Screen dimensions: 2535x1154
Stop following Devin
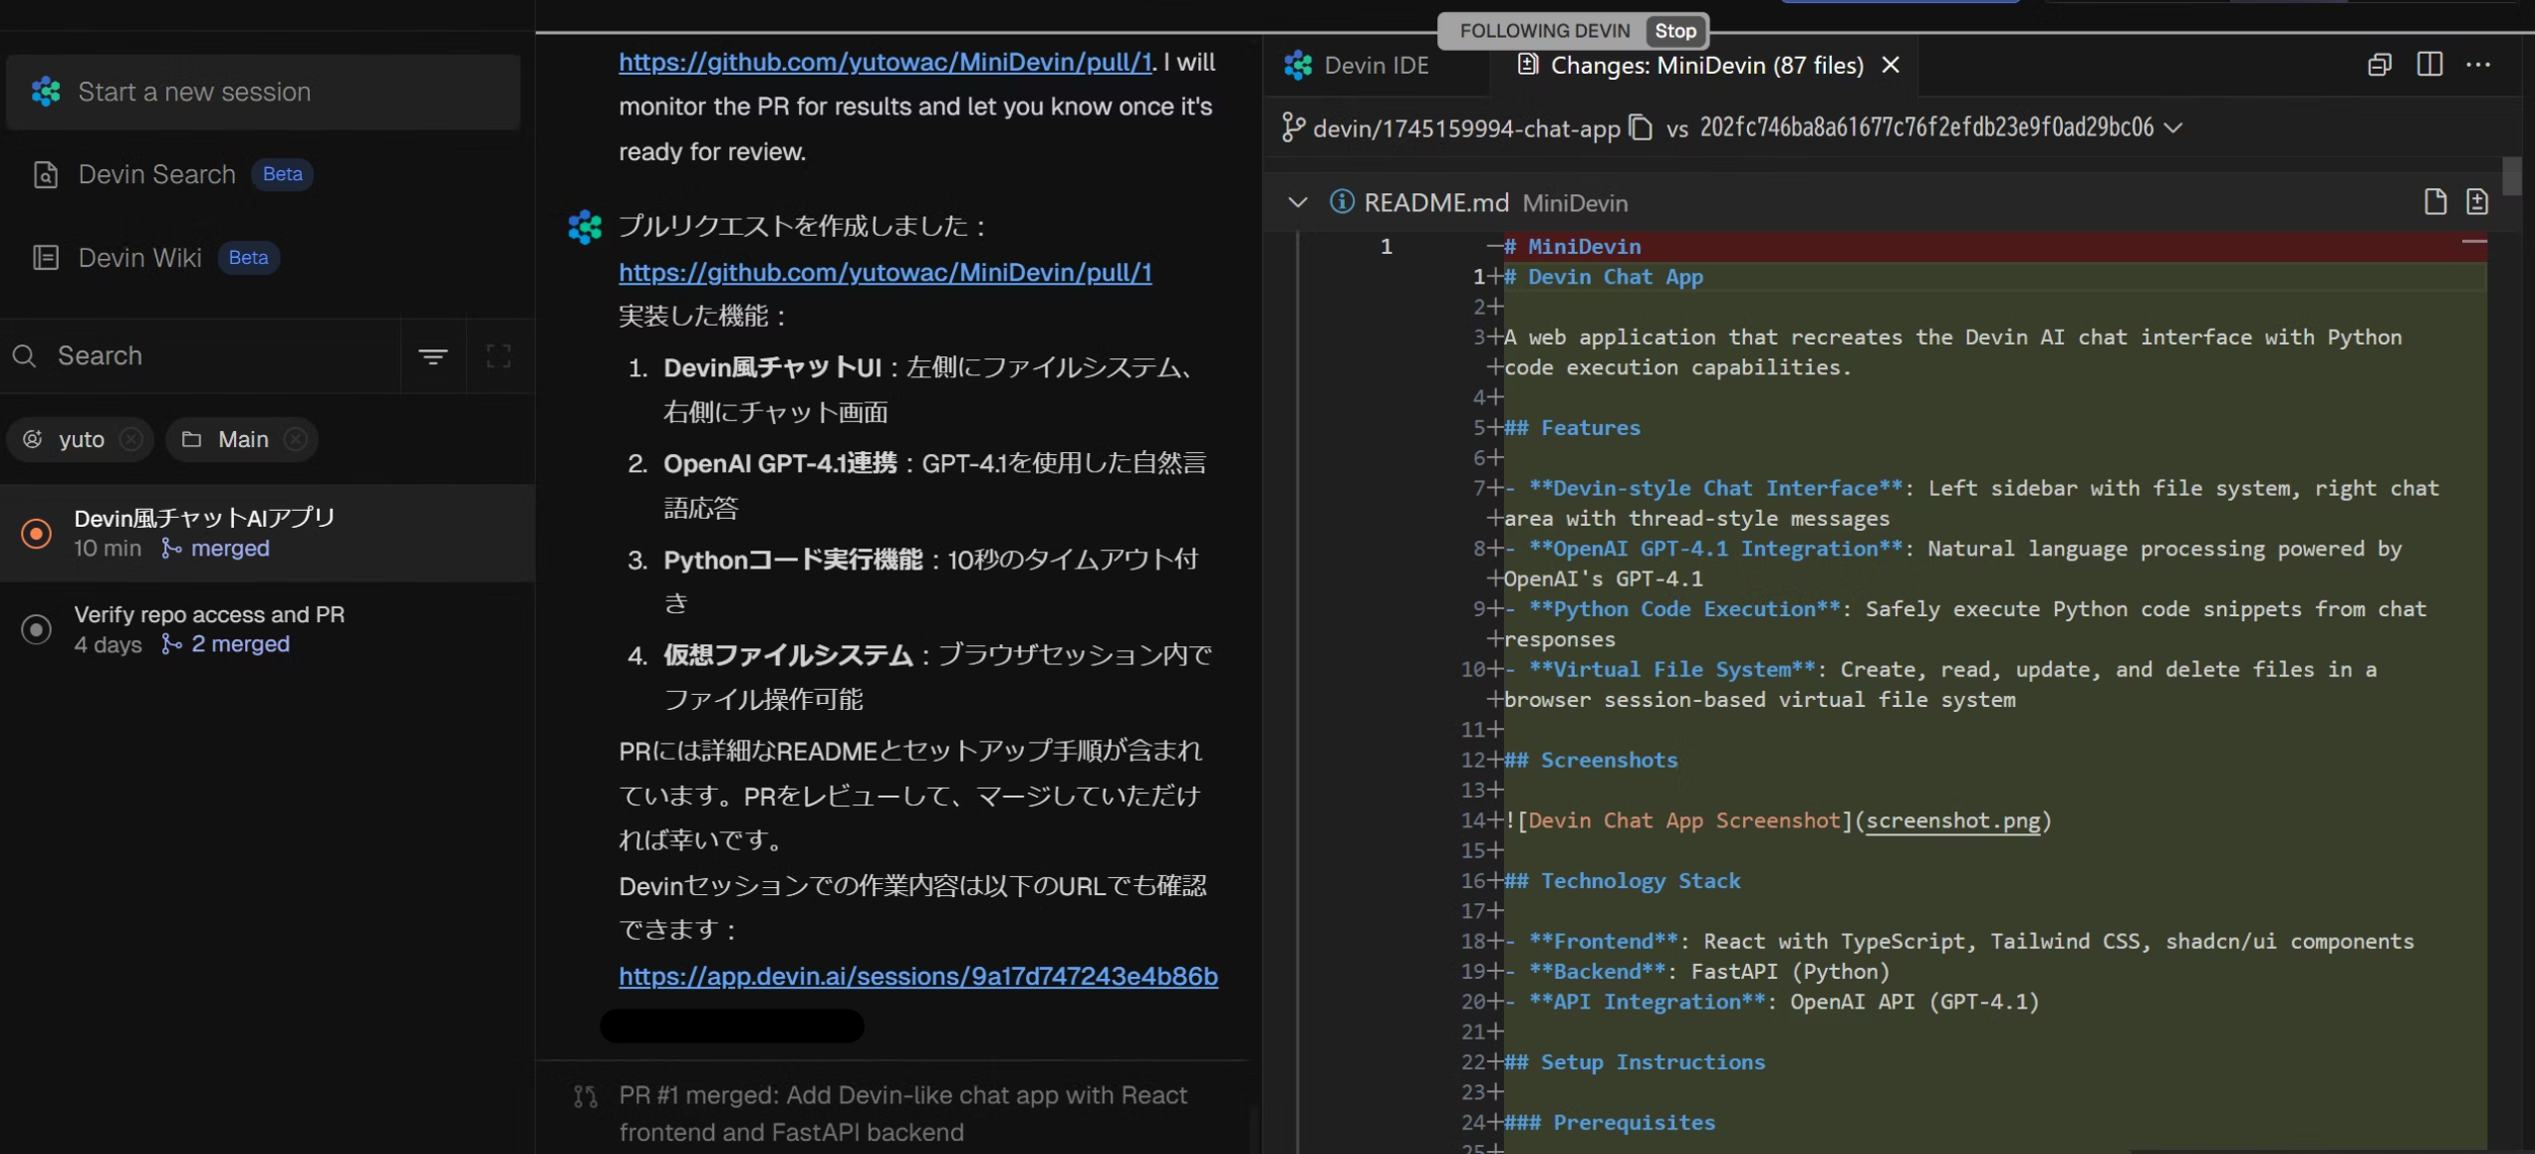pos(1674,31)
